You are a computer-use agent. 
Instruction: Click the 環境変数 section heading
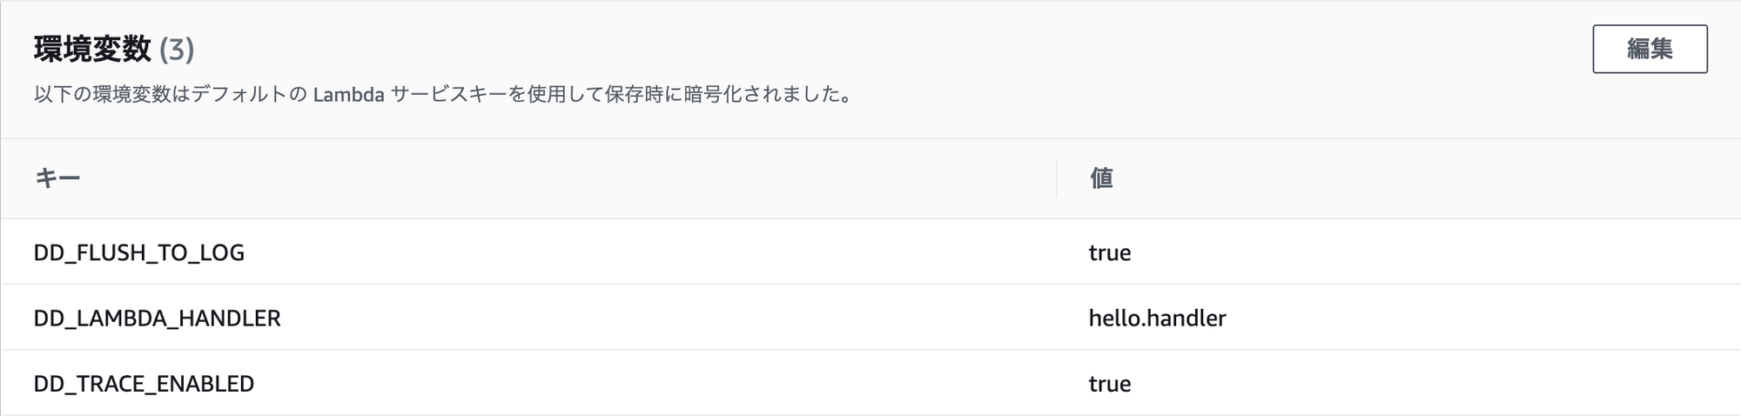(92, 50)
